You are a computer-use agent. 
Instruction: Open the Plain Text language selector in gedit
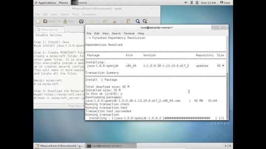[76, 106]
